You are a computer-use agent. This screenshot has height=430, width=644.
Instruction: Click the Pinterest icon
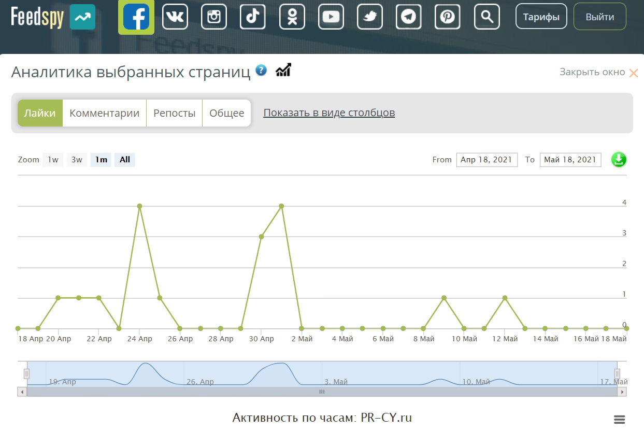(x=447, y=16)
